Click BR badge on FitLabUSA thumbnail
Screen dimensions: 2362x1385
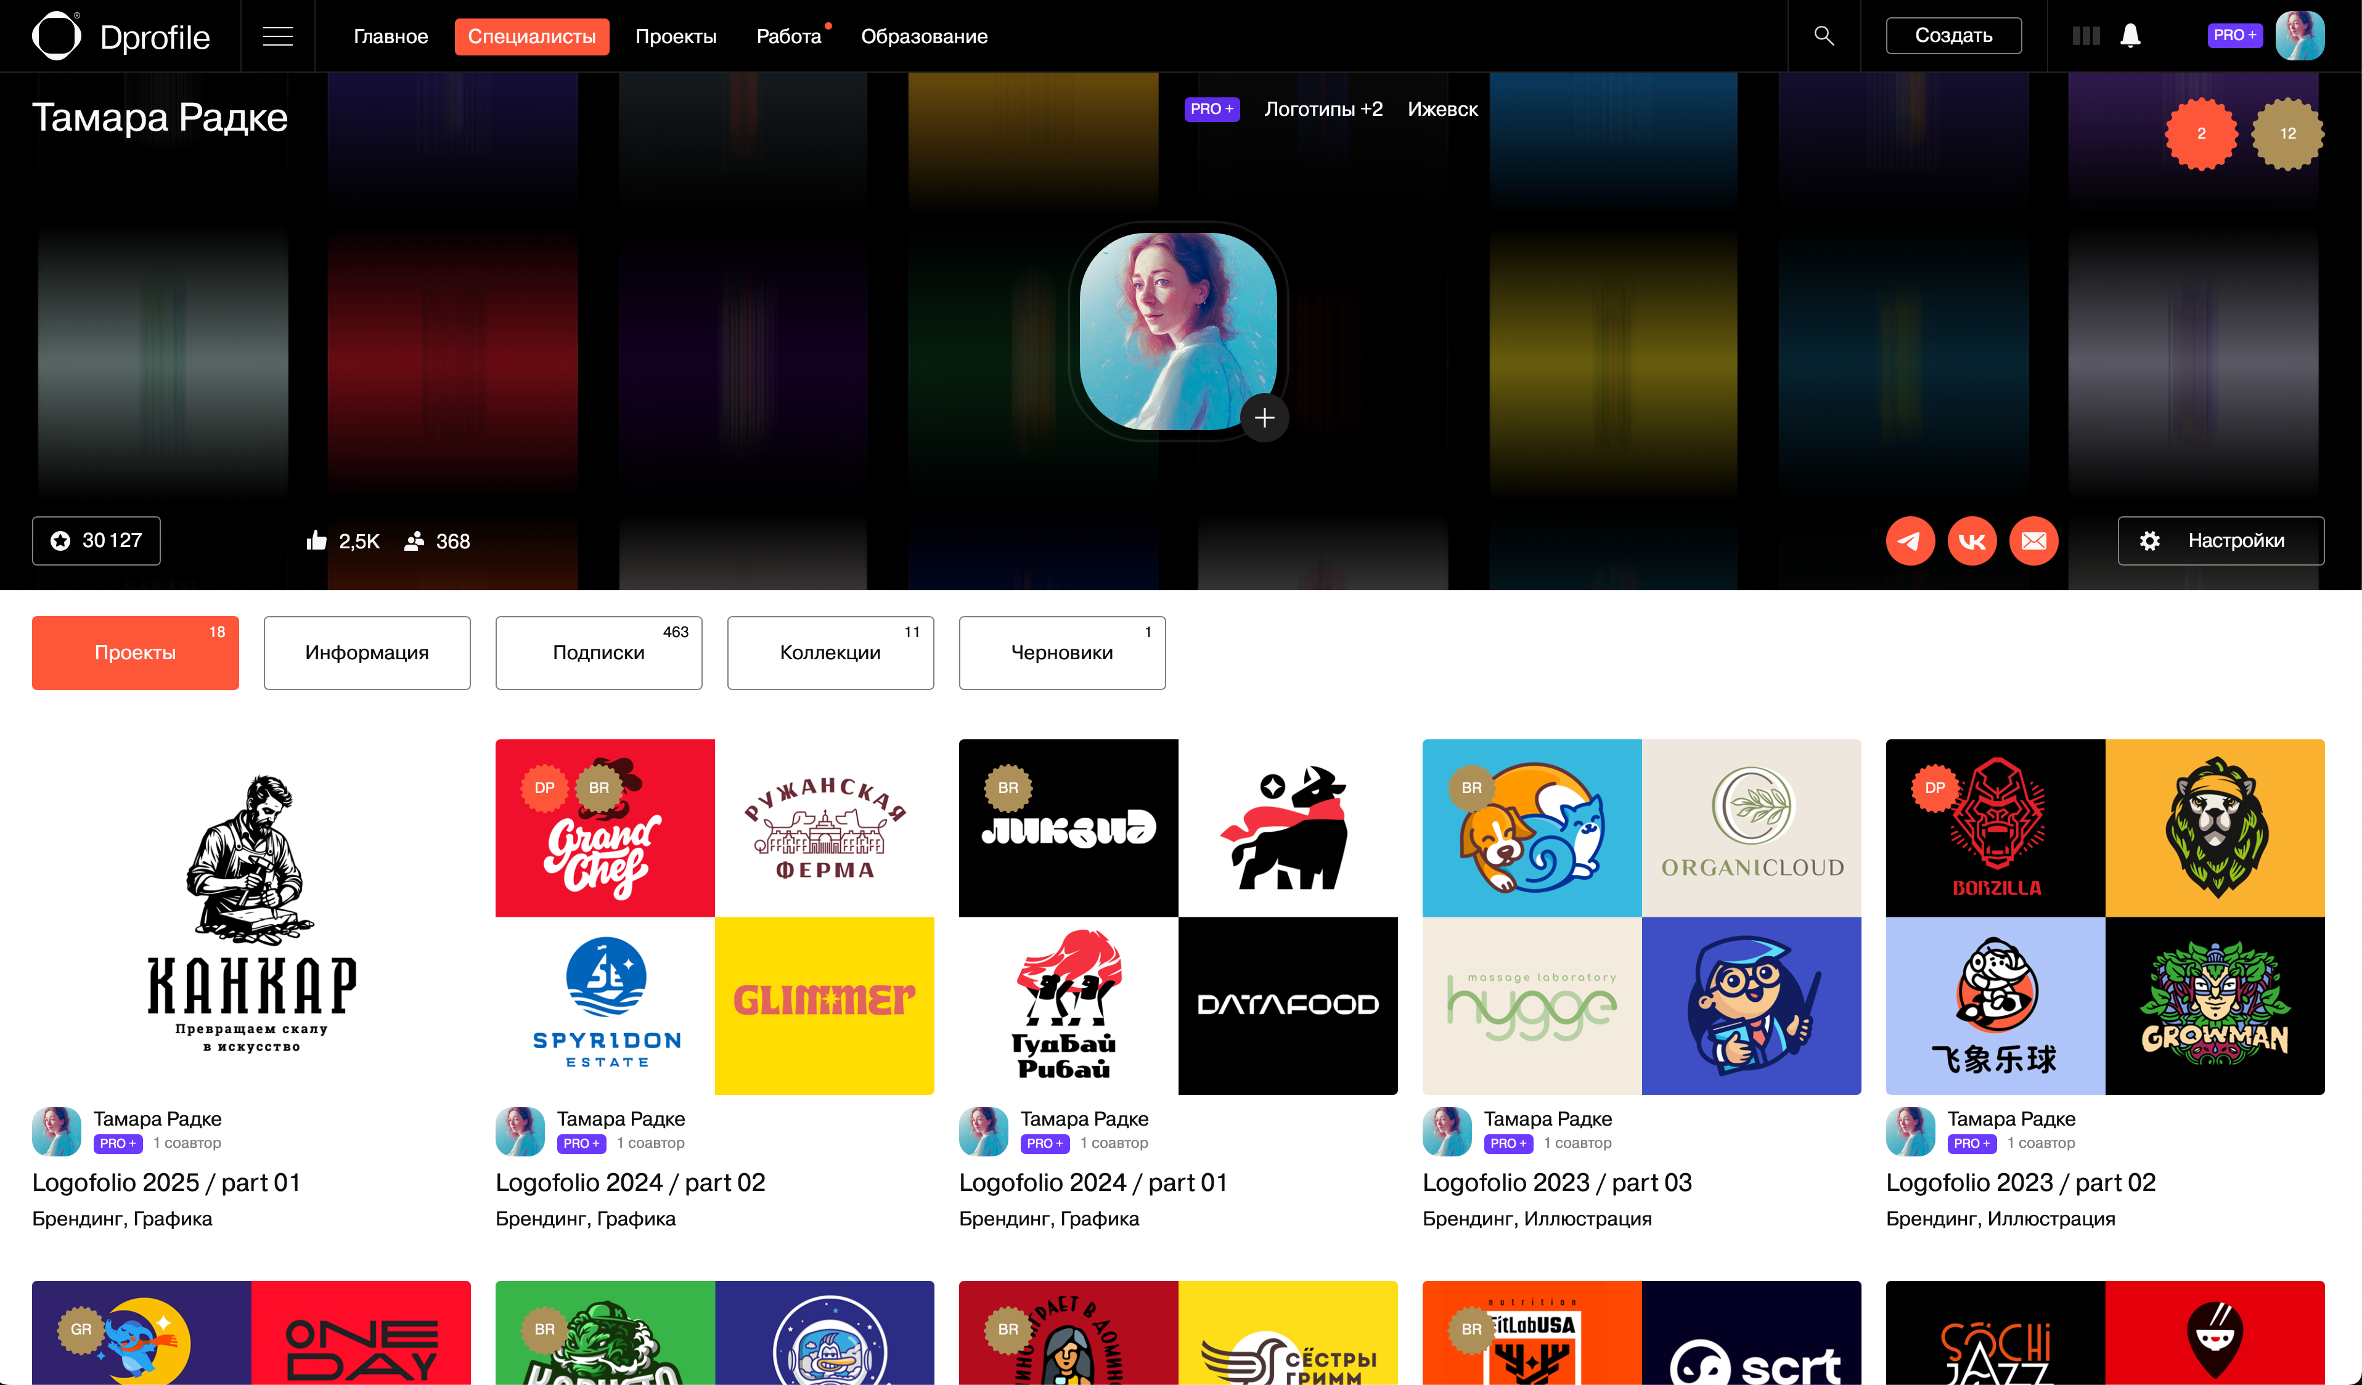pyautogui.click(x=1471, y=1330)
